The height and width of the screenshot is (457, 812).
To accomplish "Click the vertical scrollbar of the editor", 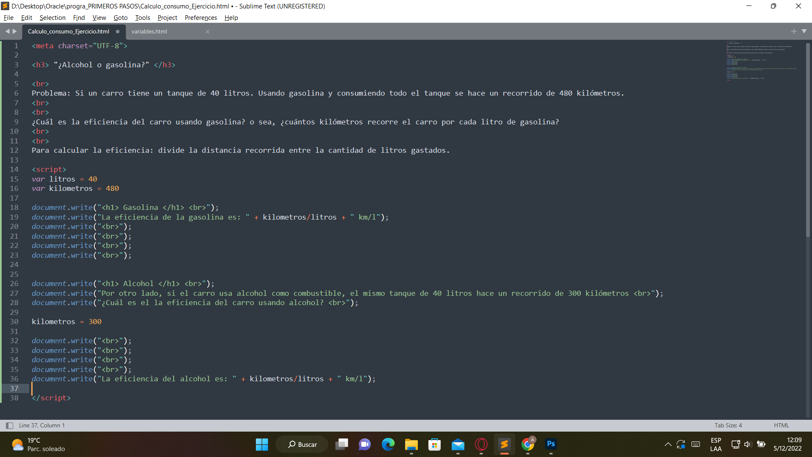I will tap(808, 140).
